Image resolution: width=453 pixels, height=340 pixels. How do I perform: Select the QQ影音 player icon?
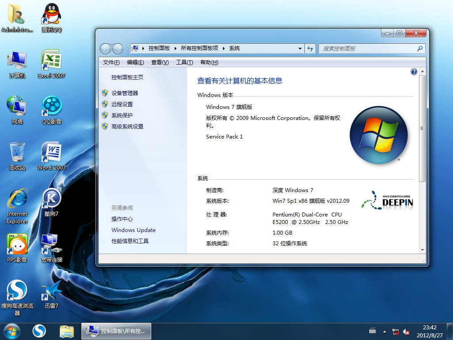pyautogui.click(x=51, y=110)
